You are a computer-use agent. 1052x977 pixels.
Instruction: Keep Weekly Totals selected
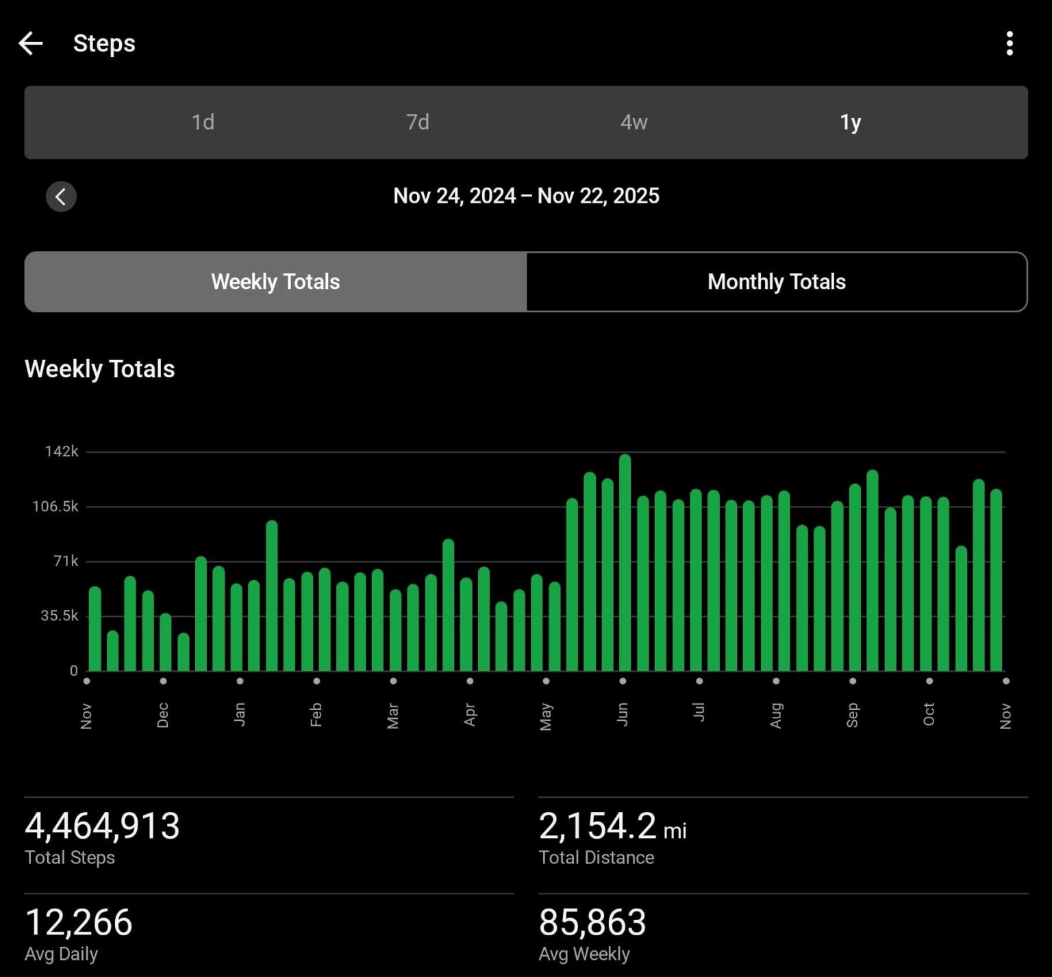(275, 281)
